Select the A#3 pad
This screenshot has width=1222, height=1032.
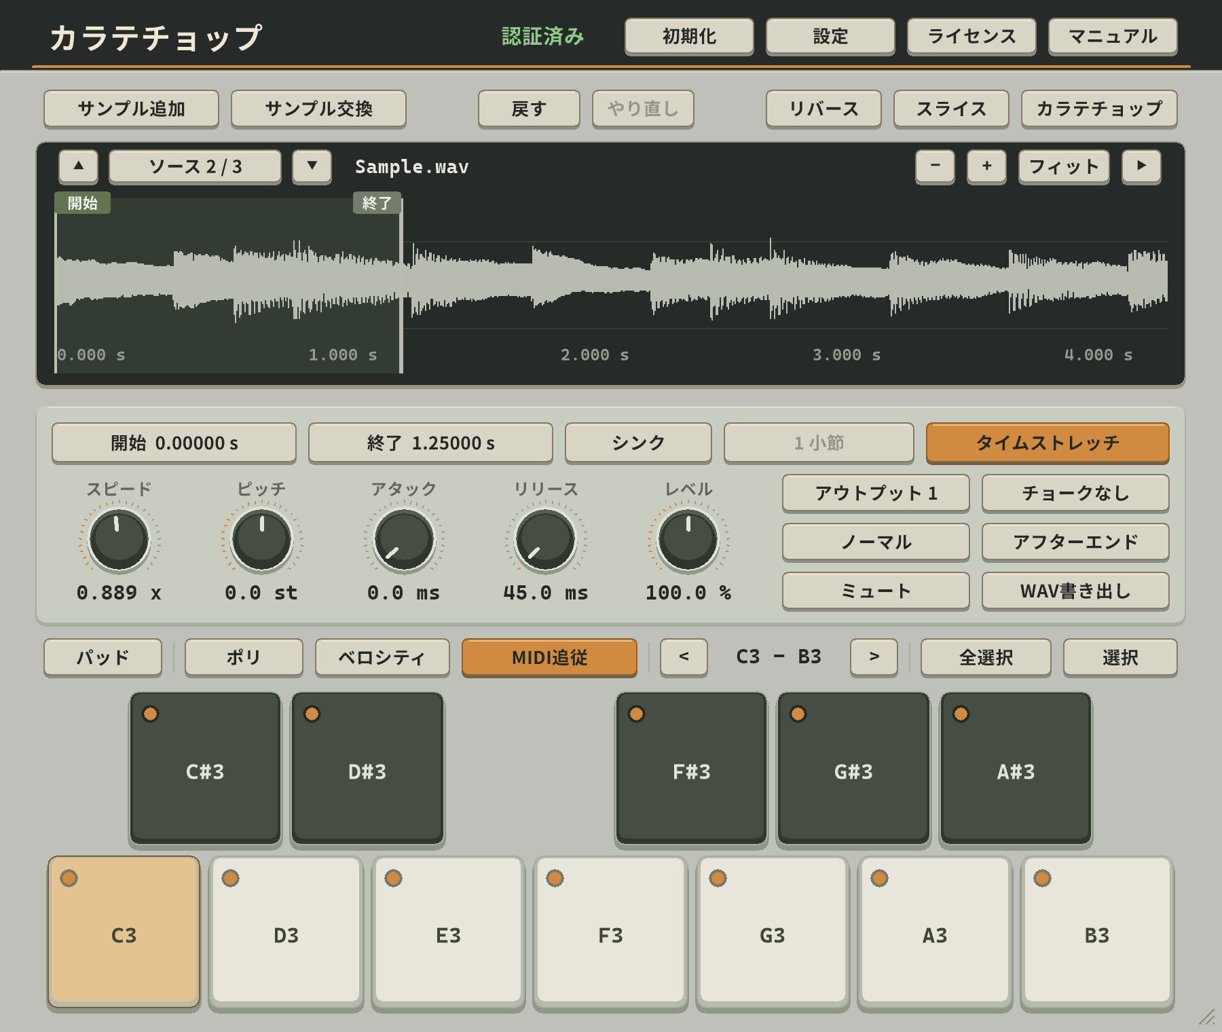point(1016,769)
